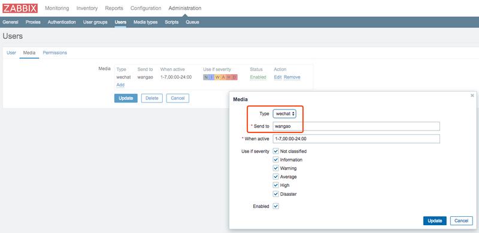Open the Inventory menu

tap(87, 8)
